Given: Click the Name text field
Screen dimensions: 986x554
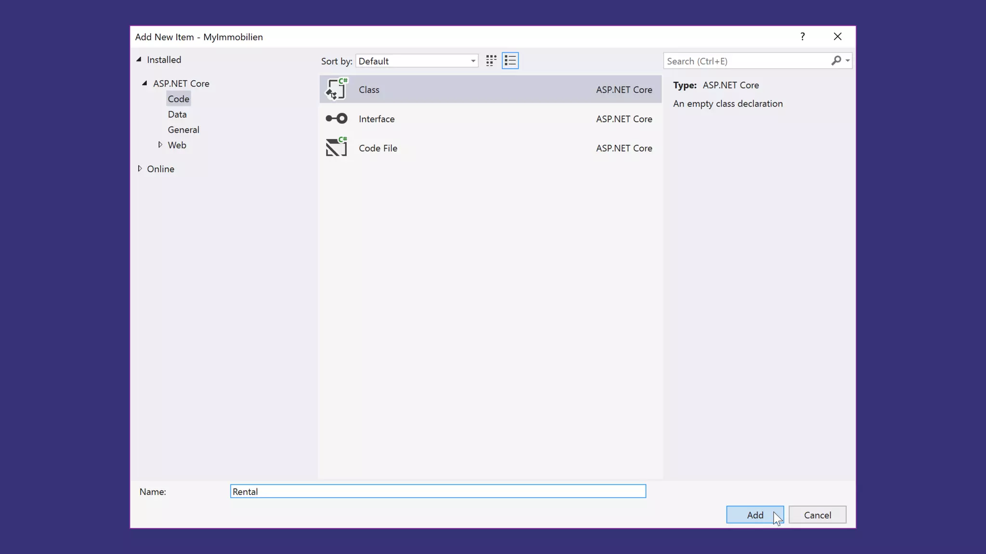Looking at the screenshot, I should point(438,491).
